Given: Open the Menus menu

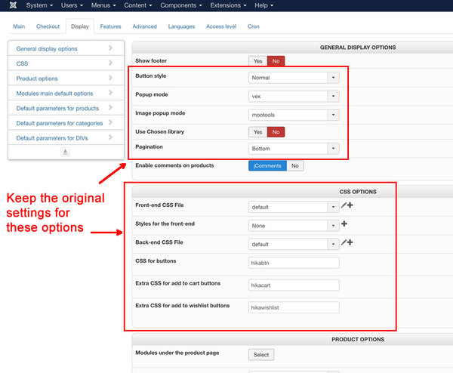Looking at the screenshot, I should [x=103, y=5].
